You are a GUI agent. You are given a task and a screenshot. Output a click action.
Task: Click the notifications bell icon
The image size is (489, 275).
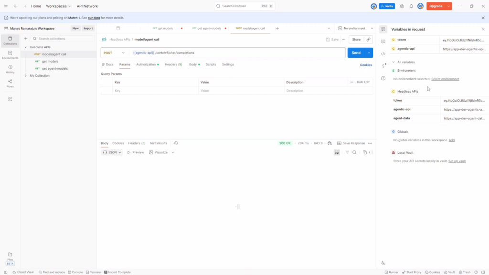(411, 6)
